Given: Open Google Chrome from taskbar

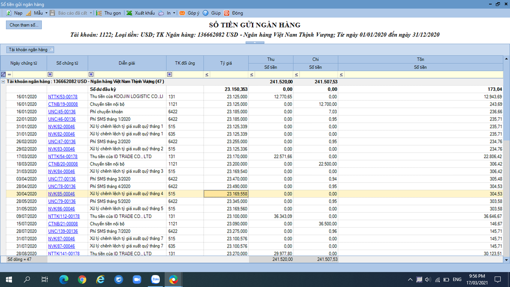Looking at the screenshot, I should click(82, 280).
